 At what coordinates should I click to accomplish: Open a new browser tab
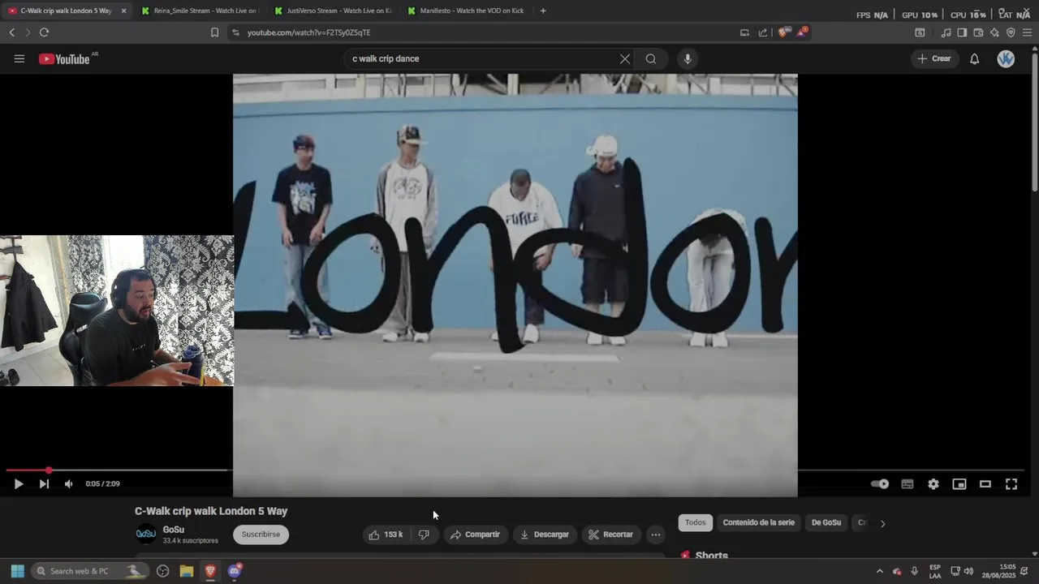point(543,11)
